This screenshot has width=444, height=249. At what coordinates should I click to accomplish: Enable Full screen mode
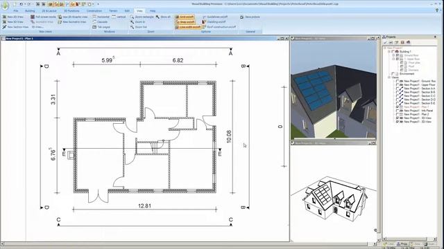point(43,17)
